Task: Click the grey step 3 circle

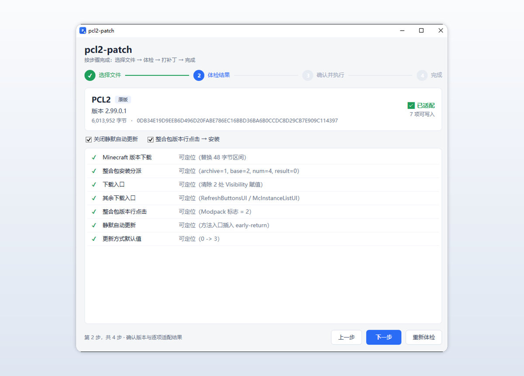Action: point(308,75)
